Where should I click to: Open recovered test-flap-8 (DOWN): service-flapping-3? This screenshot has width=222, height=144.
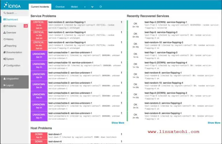(166, 93)
